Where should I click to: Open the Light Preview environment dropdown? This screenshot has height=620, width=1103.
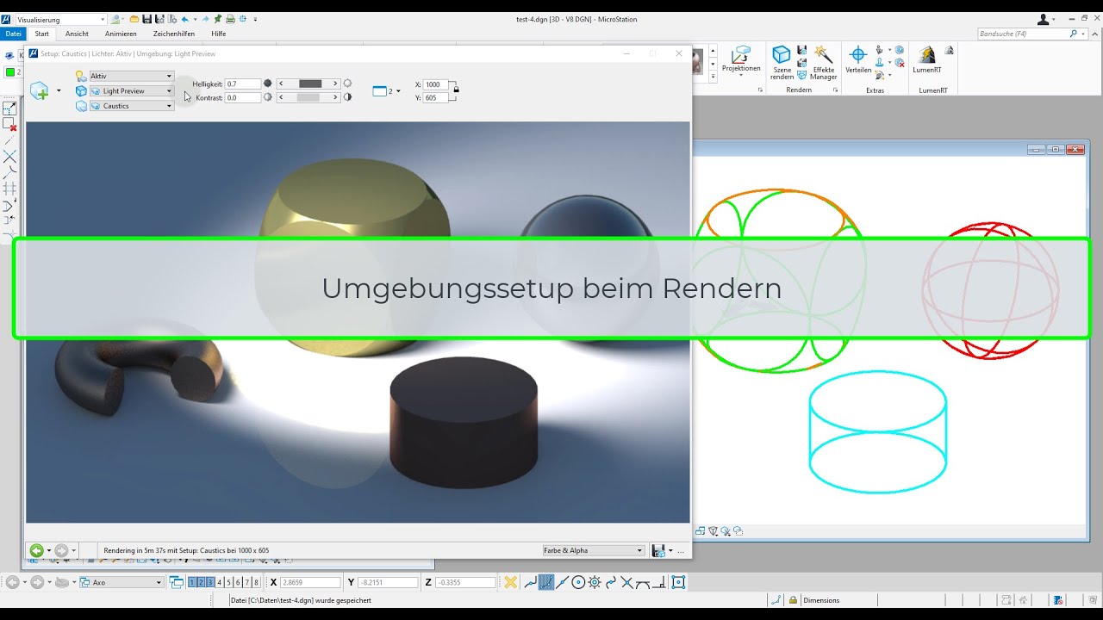pos(132,90)
